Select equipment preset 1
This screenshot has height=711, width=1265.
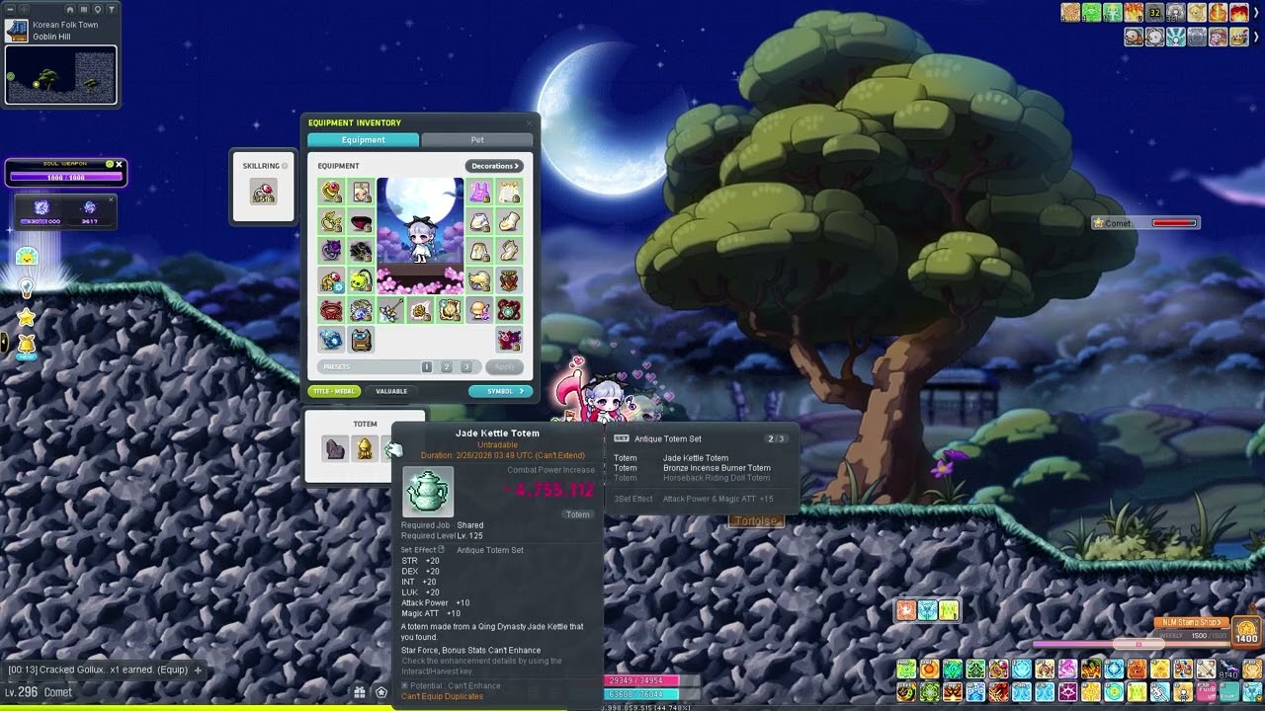tap(427, 366)
